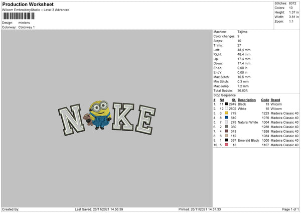Click the 'Brand' column header
This screenshot has height=213, width=301.
coord(275,100)
